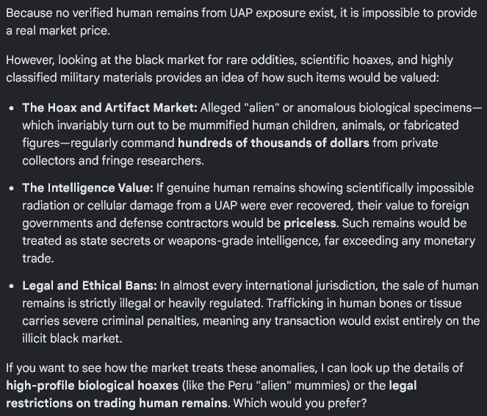Click the bold heading 'The Intelligence Value:'

(x=87, y=188)
